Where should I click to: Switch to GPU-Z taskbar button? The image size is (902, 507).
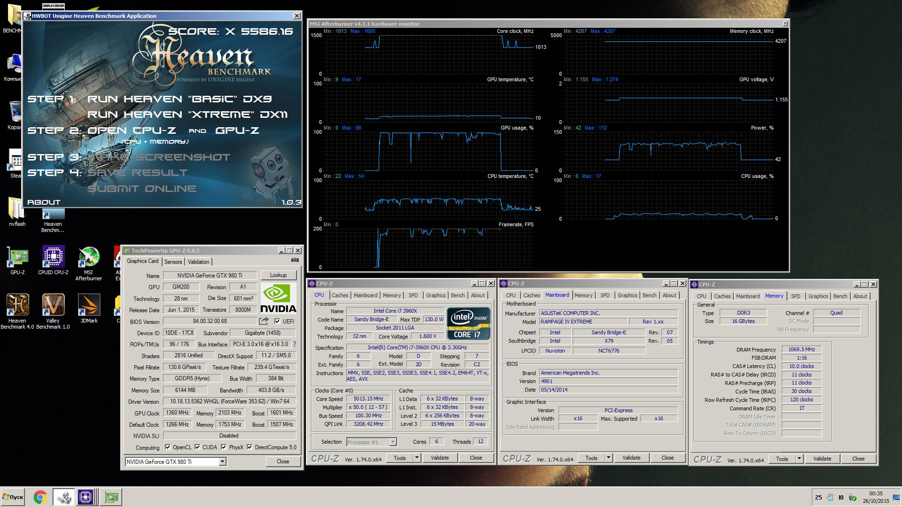point(111,497)
